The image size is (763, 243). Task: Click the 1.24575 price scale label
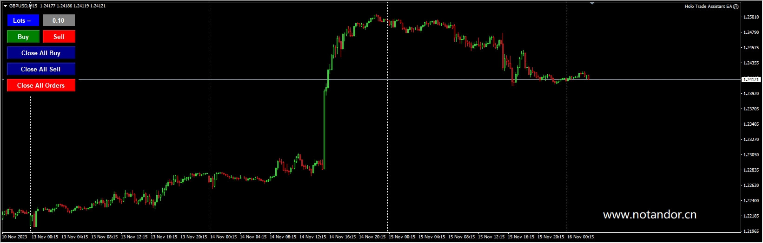(x=751, y=48)
